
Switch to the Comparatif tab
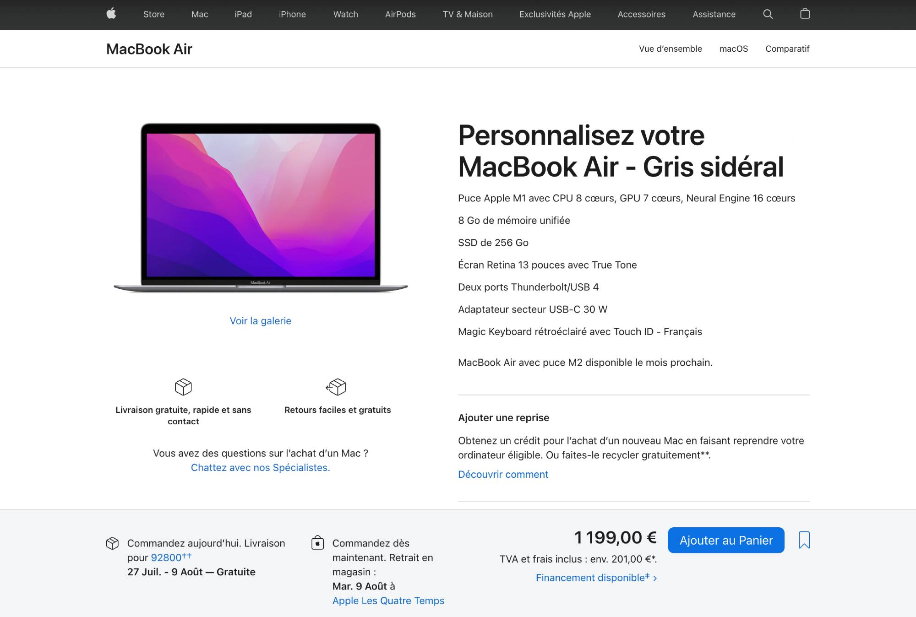tap(787, 48)
